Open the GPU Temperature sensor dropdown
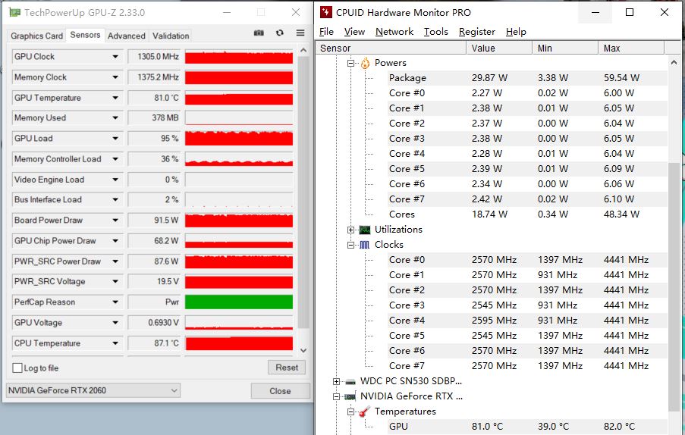Image resolution: width=685 pixels, height=435 pixels. pyautogui.click(x=115, y=98)
